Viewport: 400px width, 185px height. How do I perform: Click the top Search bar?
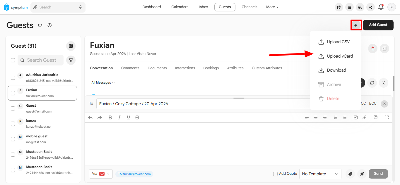[x=58, y=7]
